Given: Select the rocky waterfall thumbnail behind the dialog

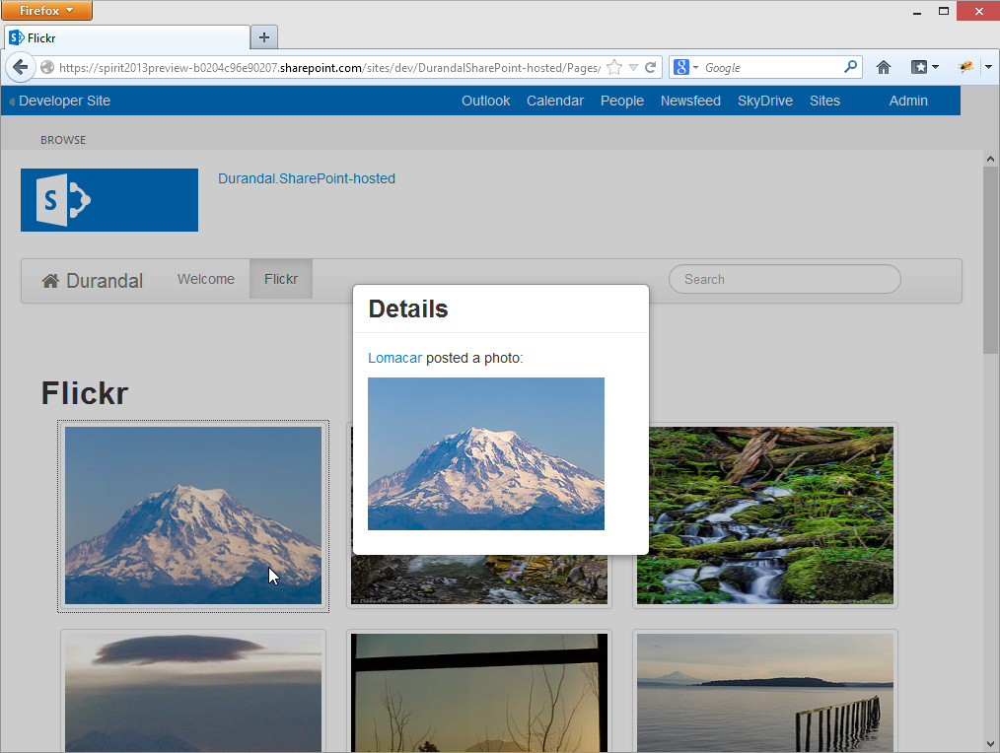Looking at the screenshot, I should click(x=479, y=581).
